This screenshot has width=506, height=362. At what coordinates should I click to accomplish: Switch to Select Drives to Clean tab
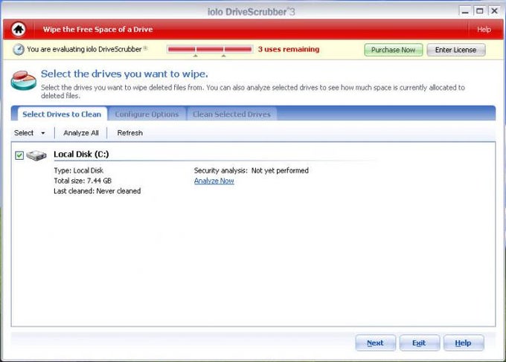(x=62, y=114)
